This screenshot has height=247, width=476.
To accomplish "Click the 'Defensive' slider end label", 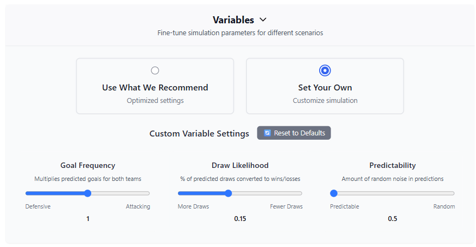I will 39,206.
